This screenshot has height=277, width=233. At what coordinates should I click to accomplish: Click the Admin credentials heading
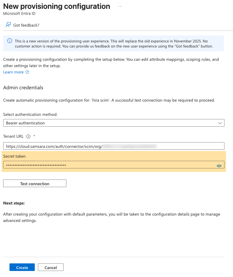pos(23,87)
